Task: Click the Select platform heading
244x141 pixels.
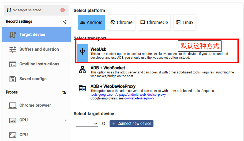Action: tap(89, 11)
